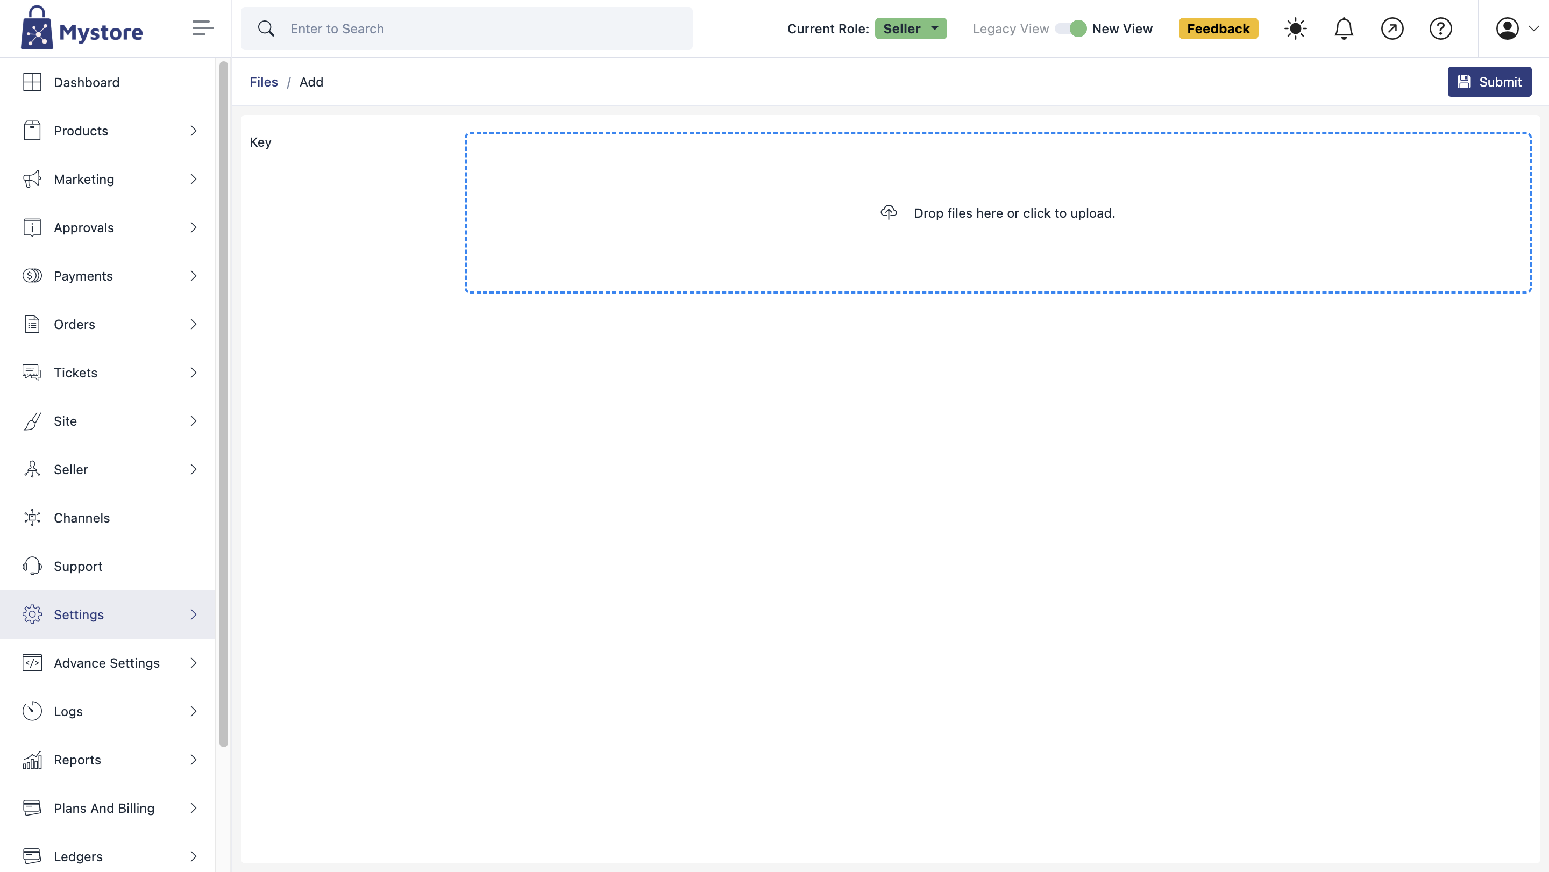Expand the Settings chevron
The height and width of the screenshot is (872, 1549).
click(193, 614)
